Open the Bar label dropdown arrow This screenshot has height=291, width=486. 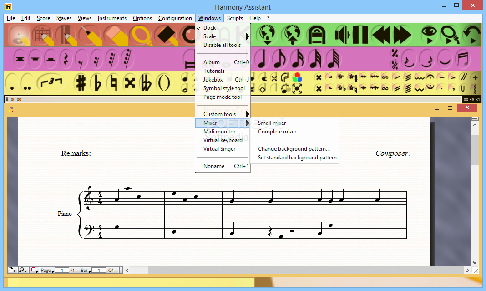[x=90, y=271]
